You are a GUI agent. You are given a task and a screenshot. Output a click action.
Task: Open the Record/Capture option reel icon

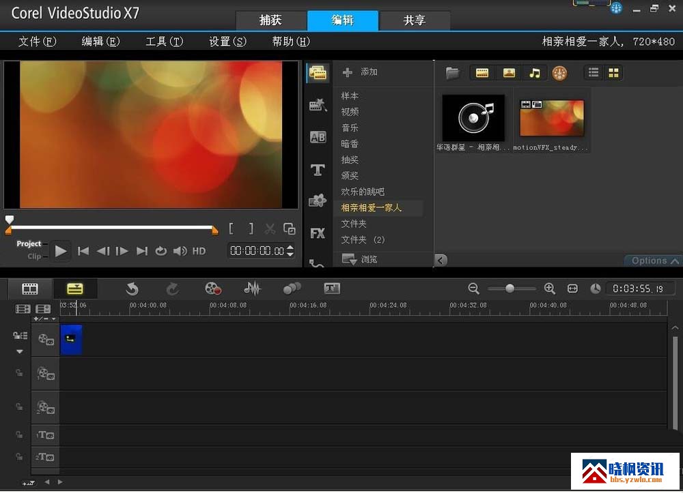coord(213,288)
